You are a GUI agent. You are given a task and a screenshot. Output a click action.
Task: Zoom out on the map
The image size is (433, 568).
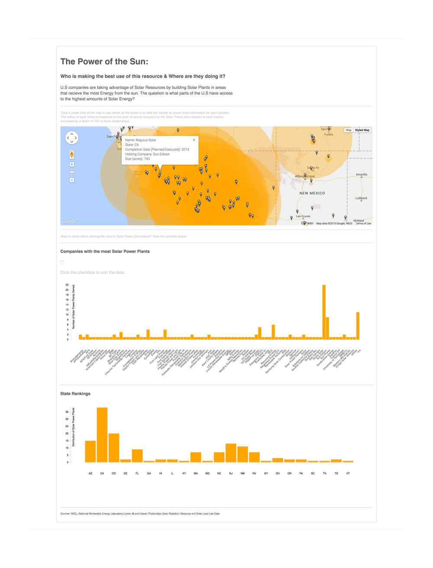click(x=72, y=180)
